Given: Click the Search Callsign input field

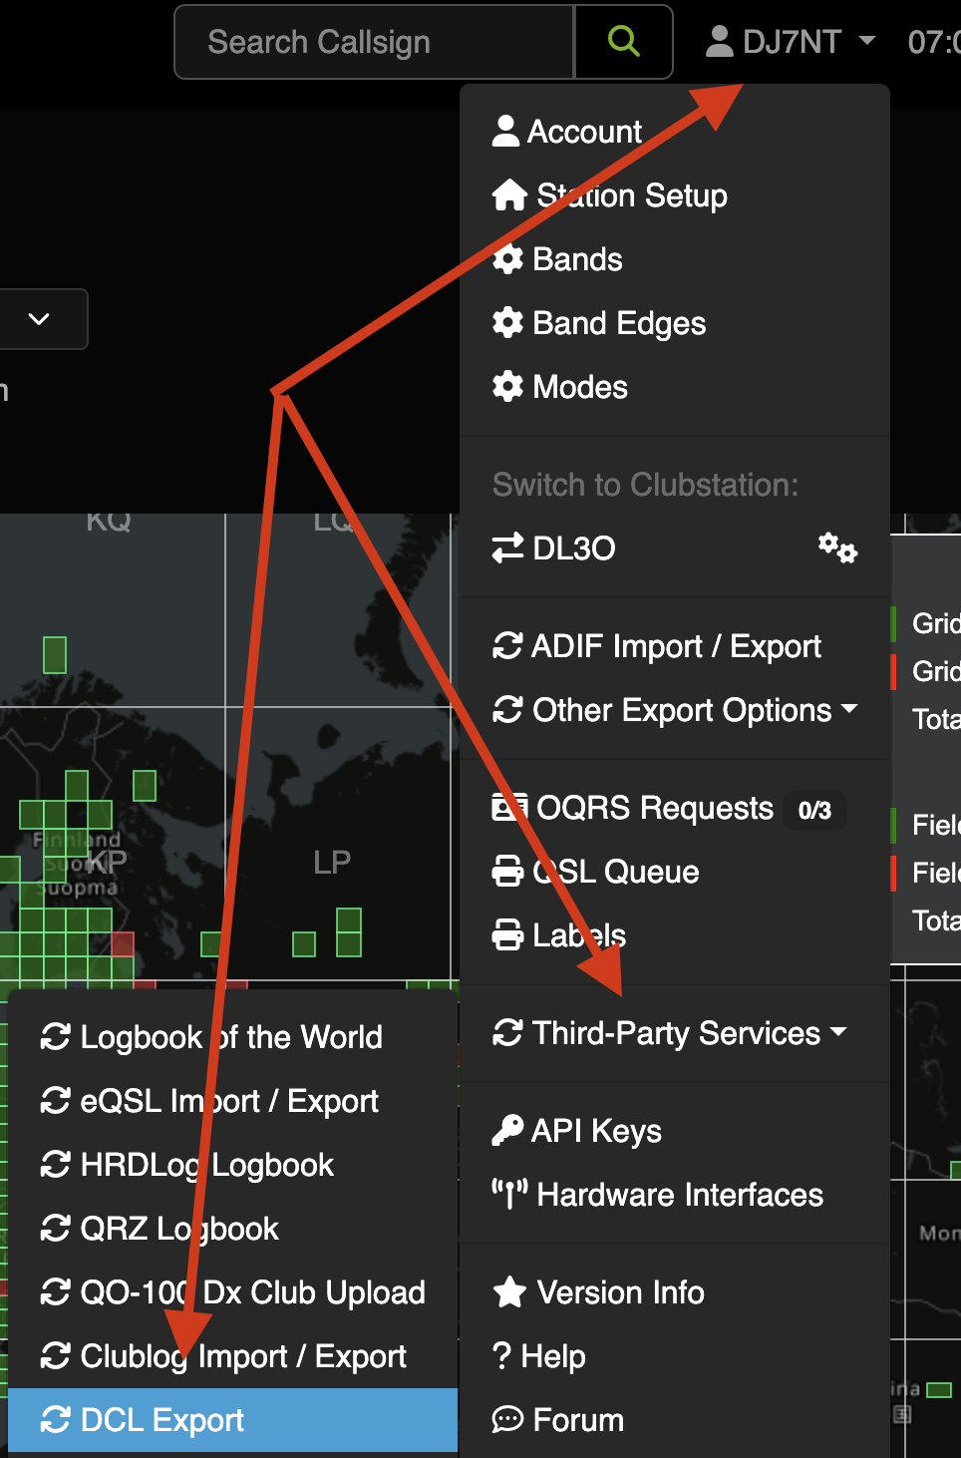Looking at the screenshot, I should click(375, 41).
